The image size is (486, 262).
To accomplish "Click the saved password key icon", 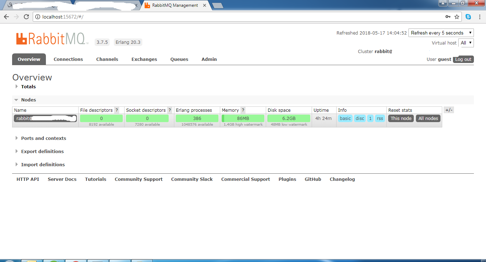I will (448, 17).
